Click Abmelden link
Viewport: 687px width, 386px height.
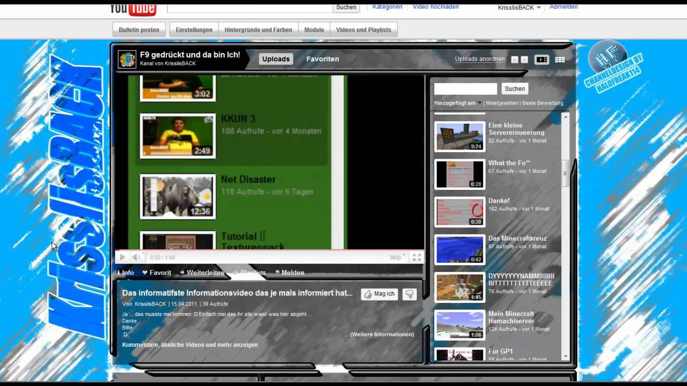tap(564, 6)
